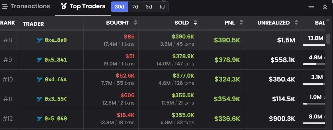This screenshot has height=130, width=333.
Task: Choose the 1d time range
Action: pyautogui.click(x=162, y=7)
